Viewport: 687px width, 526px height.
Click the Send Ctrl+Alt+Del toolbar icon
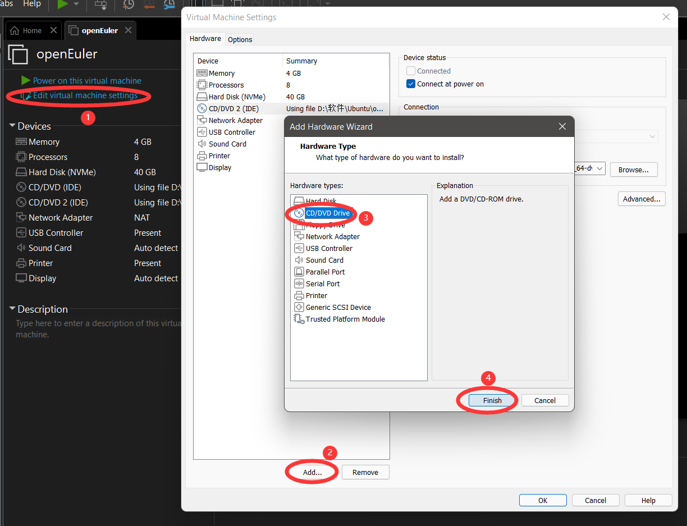click(101, 4)
